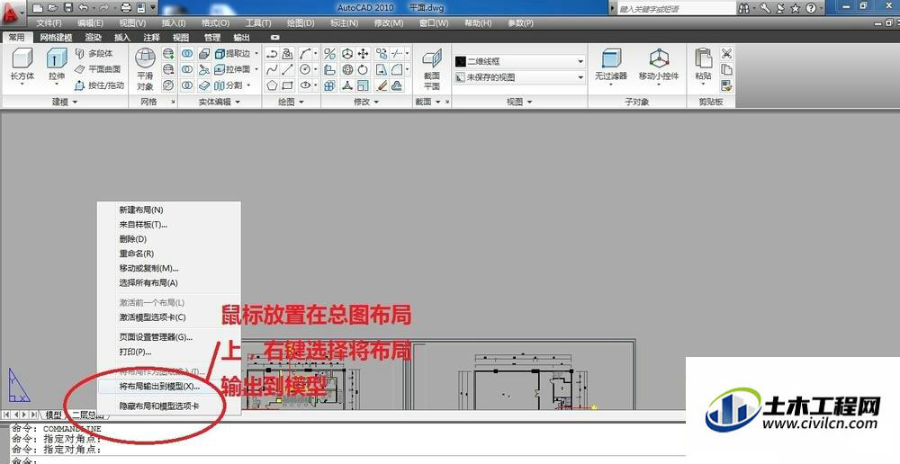900x464 pixels.
Task: Open the 格式(O) menu
Action: (x=215, y=23)
